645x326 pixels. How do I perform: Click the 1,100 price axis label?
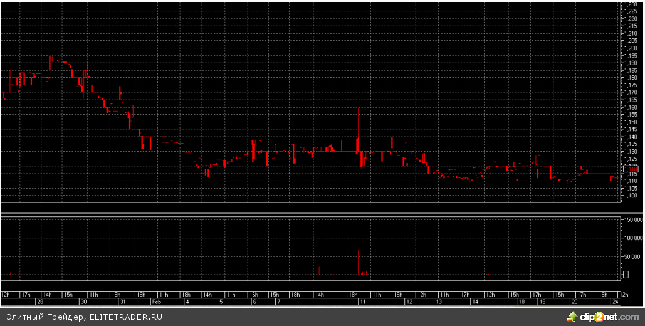point(631,196)
